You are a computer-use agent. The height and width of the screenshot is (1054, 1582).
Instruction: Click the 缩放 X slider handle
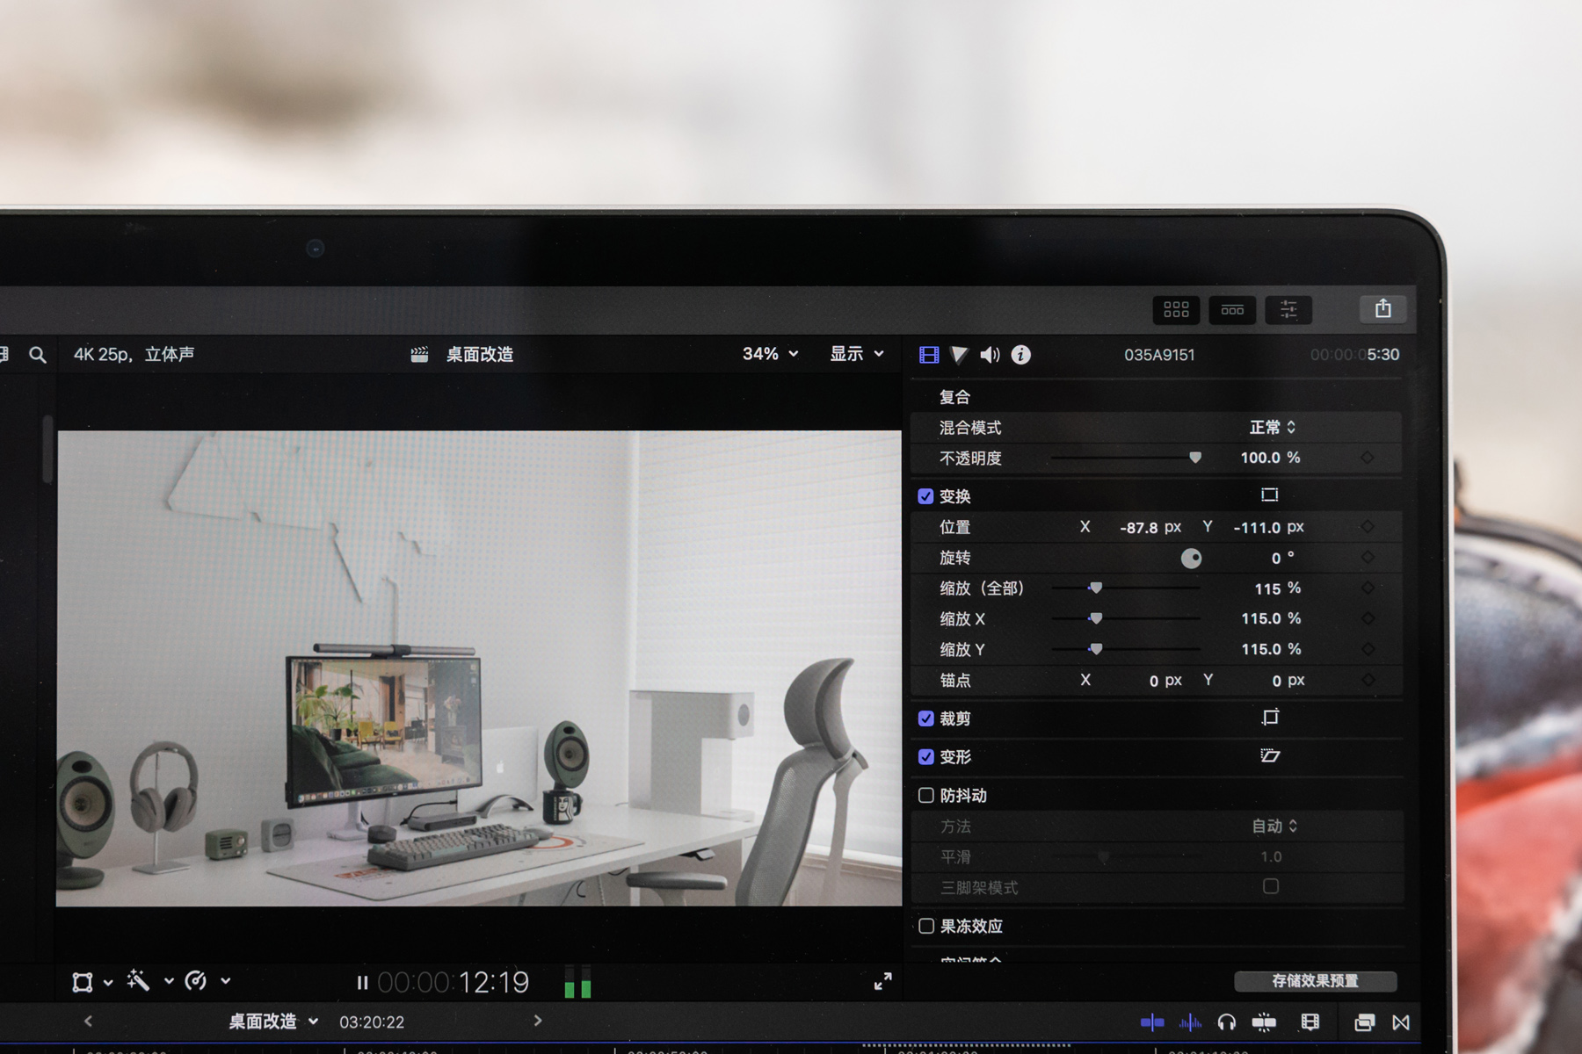[1095, 619]
